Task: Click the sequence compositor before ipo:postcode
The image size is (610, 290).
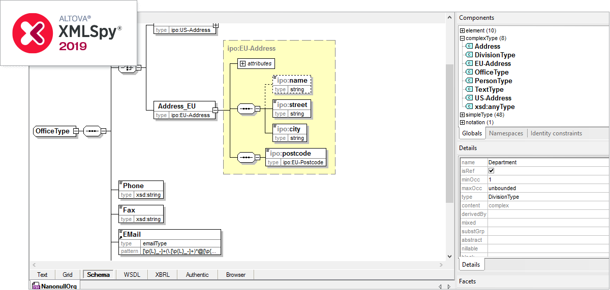Action: [x=246, y=158]
